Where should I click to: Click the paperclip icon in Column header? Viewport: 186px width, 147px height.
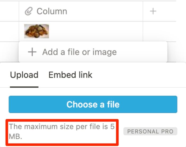pos(28,11)
